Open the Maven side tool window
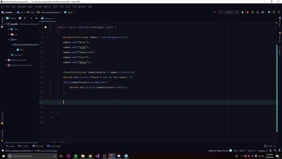The width and height of the screenshot is (282, 159). coord(280,51)
